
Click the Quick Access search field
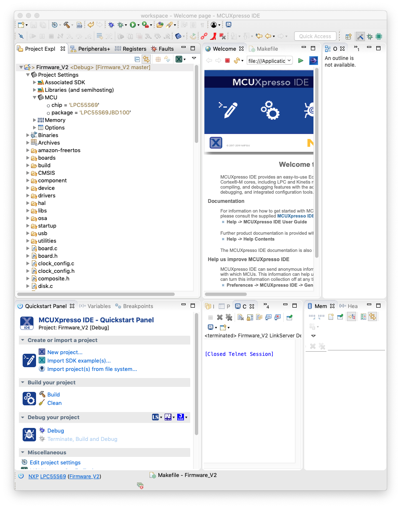[315, 36]
